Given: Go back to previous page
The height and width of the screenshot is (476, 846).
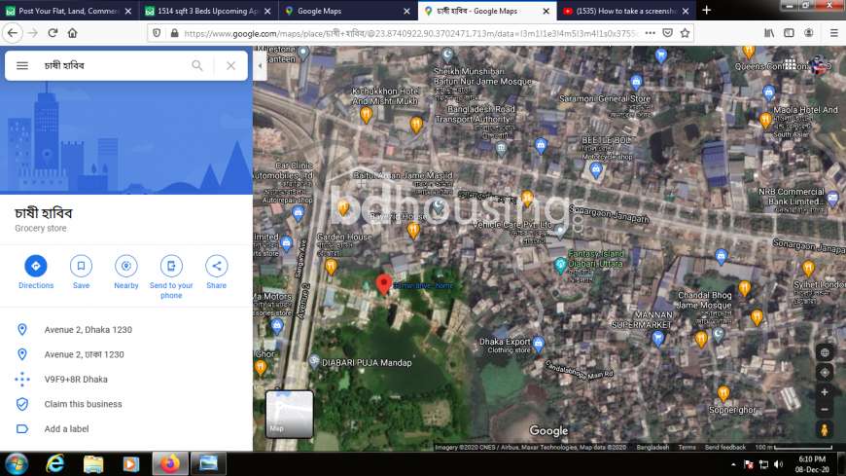Looking at the screenshot, I should 13,33.
